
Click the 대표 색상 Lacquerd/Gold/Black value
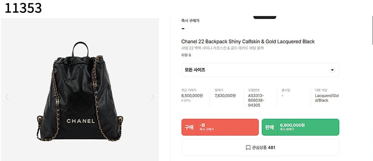click(x=327, y=98)
